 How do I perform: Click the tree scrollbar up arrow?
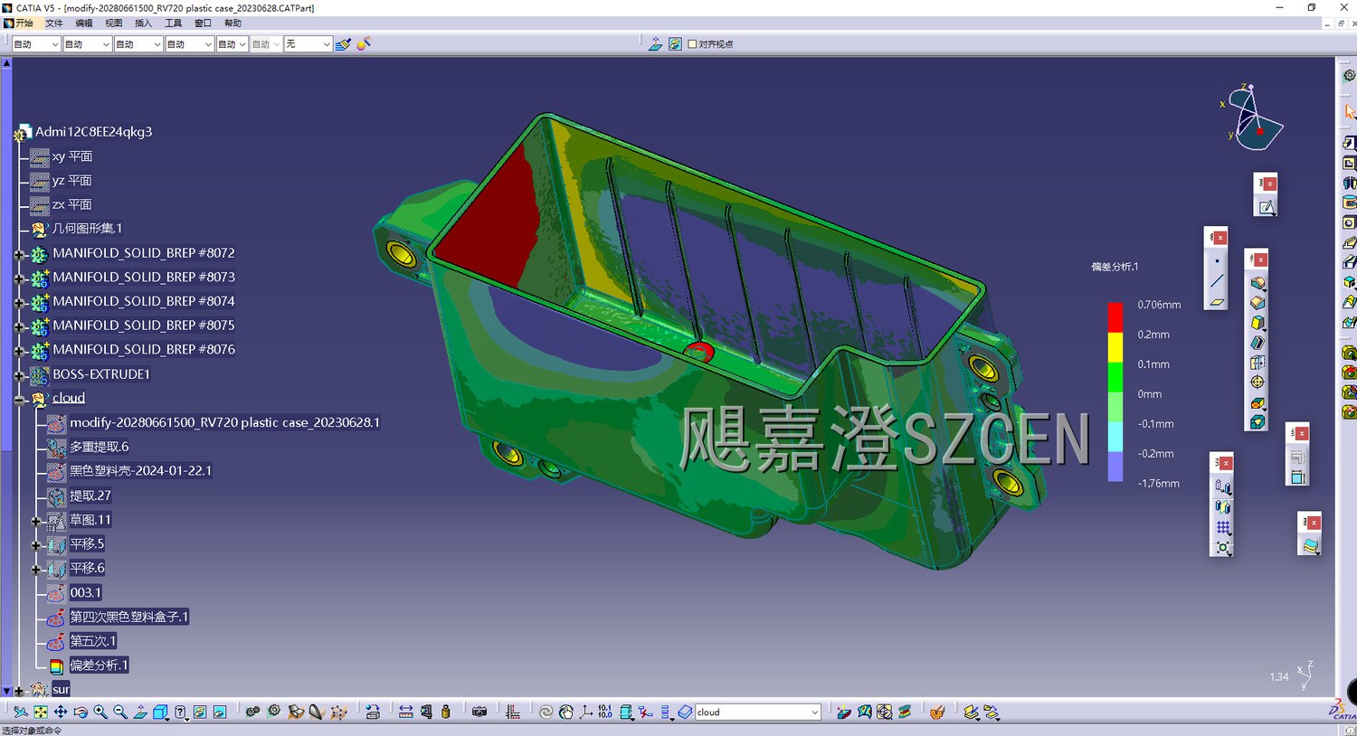[6, 63]
